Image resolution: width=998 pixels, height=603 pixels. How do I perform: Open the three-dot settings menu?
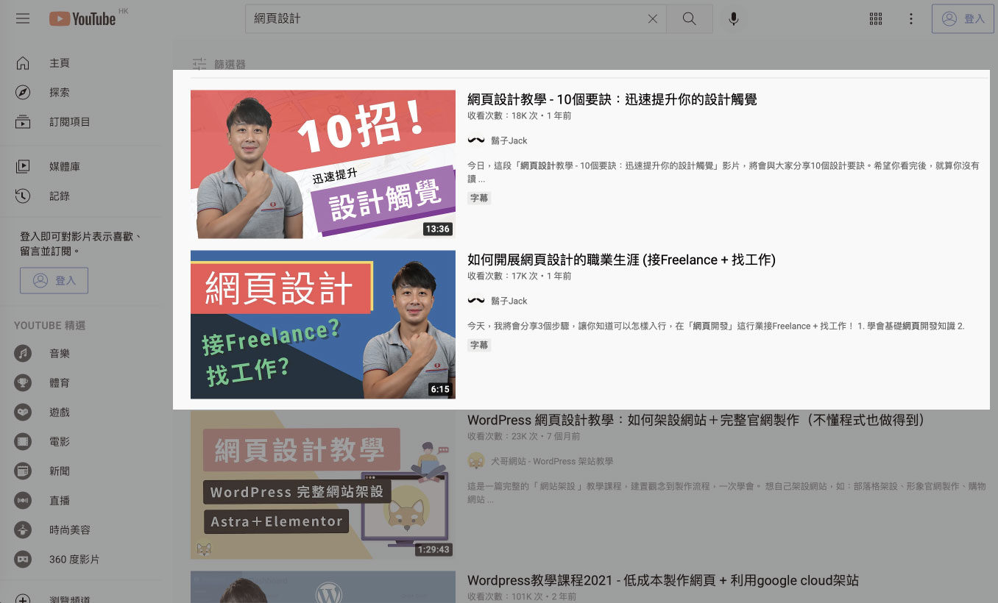pos(910,19)
